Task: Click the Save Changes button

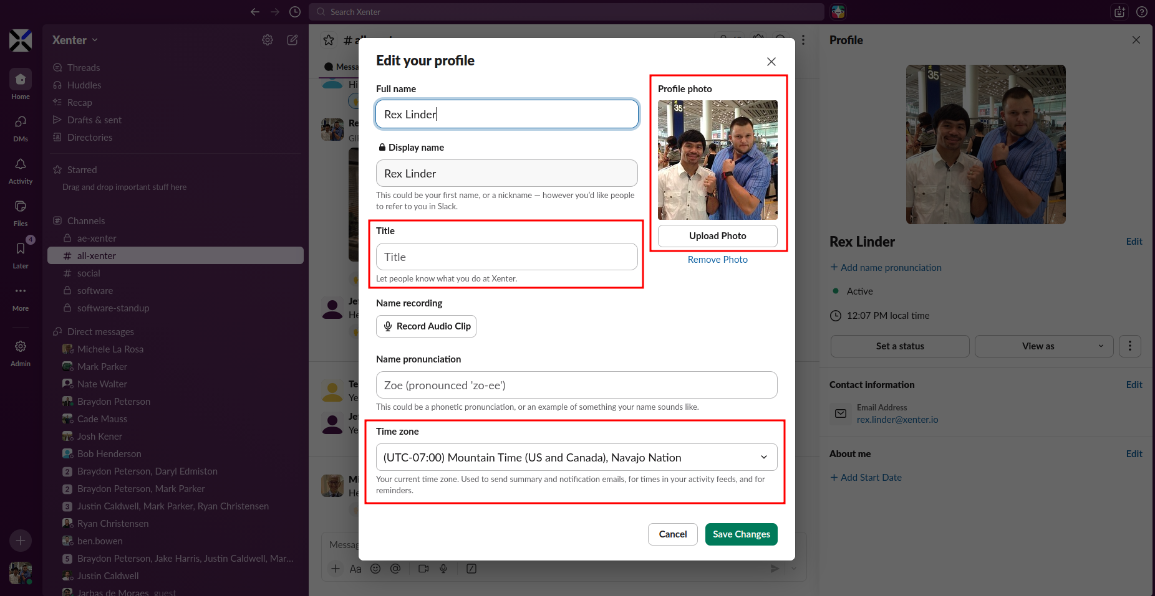Action: click(741, 534)
